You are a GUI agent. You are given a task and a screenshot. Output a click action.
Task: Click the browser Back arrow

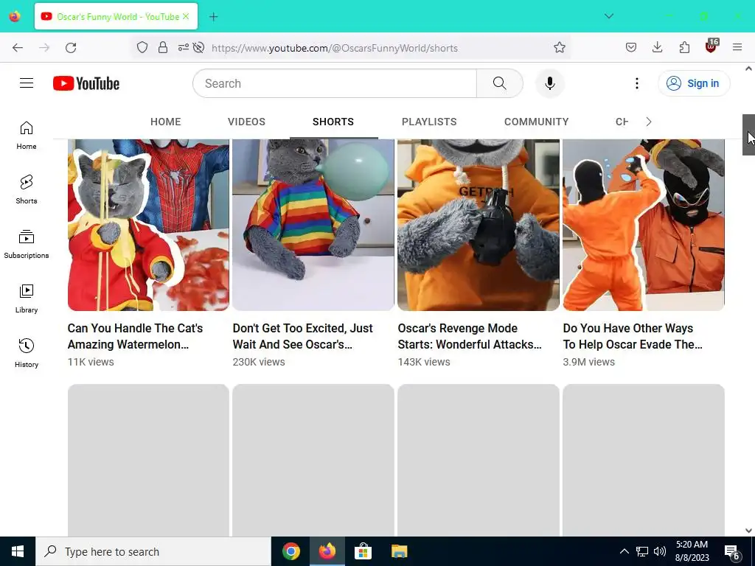click(18, 48)
